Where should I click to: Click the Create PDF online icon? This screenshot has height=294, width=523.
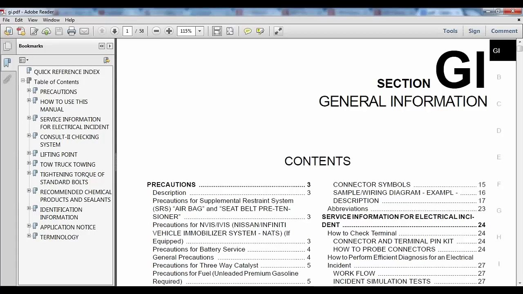pyautogui.click(x=8, y=31)
